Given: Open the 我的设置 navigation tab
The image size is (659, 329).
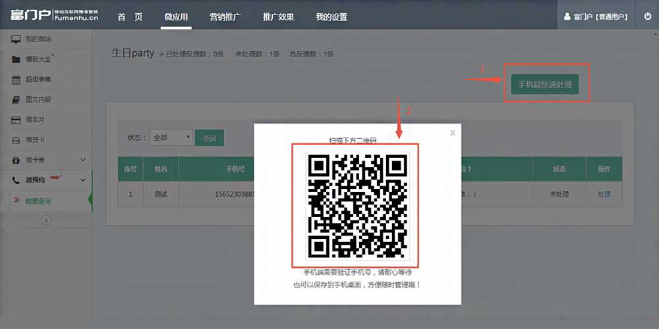Looking at the screenshot, I should (331, 17).
